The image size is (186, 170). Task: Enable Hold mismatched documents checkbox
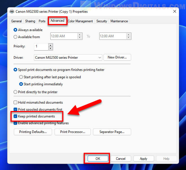(x=16, y=102)
